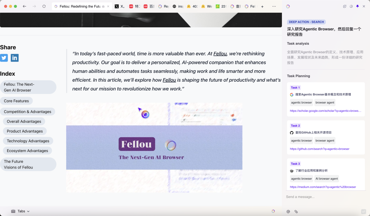This screenshot has width=370, height=216.
Task: Jump to the Core Features section
Action: (x=16, y=101)
